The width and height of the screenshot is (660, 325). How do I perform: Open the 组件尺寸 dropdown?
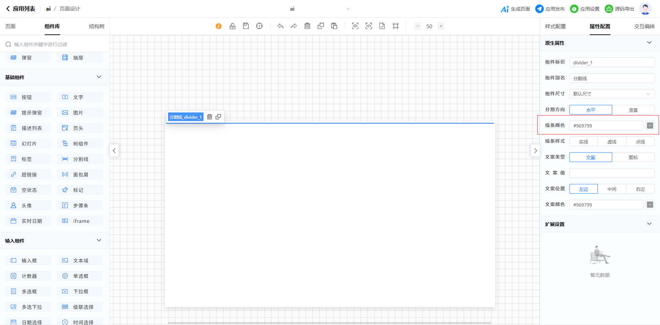[x=612, y=94]
